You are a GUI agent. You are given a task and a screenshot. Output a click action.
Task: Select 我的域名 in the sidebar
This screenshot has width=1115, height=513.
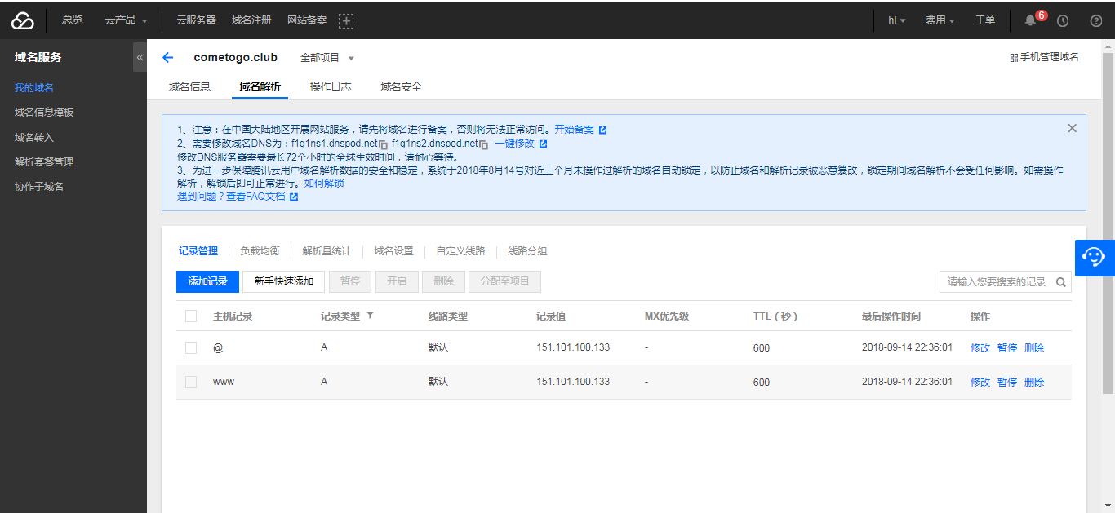[34, 88]
